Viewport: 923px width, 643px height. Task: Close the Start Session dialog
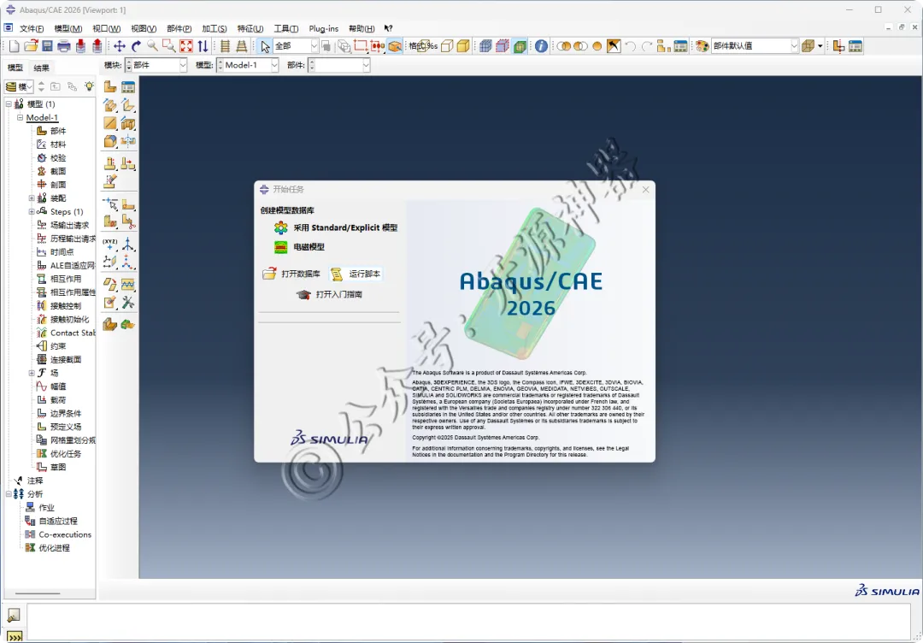(x=646, y=190)
